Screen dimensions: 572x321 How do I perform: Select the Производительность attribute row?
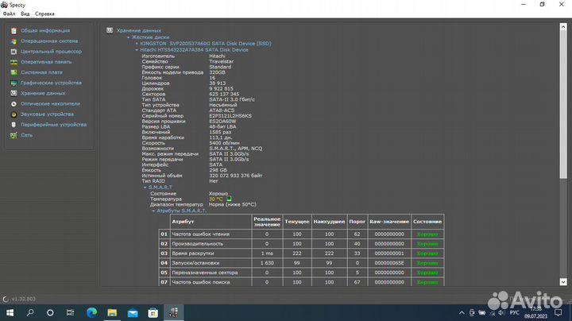tap(301, 244)
